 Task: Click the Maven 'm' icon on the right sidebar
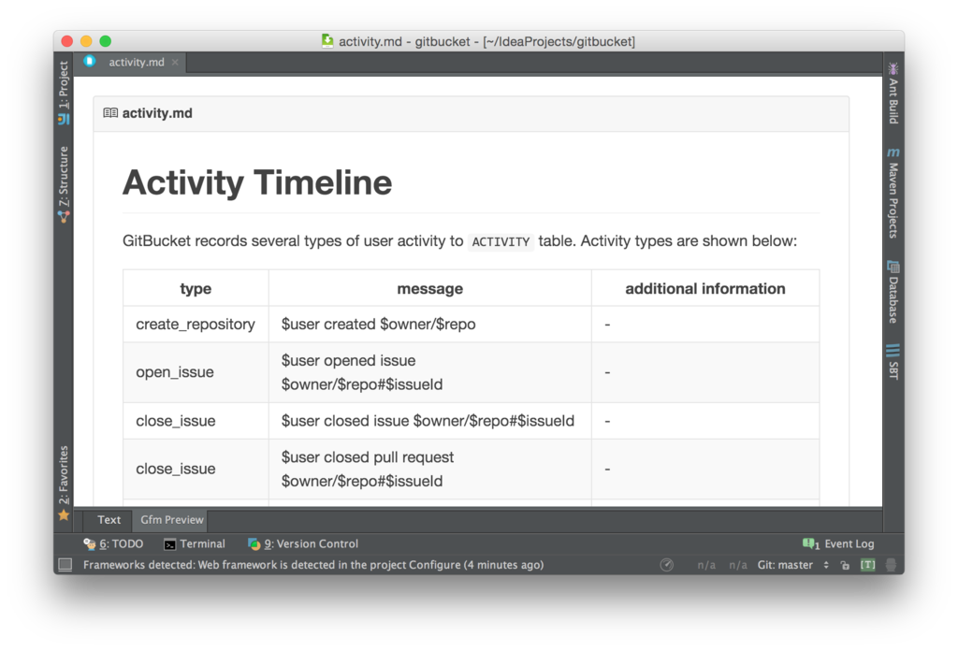pos(893,152)
